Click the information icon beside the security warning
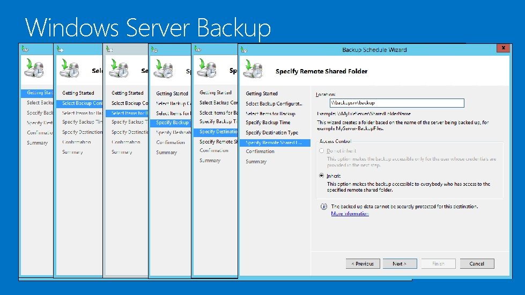525x295 pixels. 324,207
